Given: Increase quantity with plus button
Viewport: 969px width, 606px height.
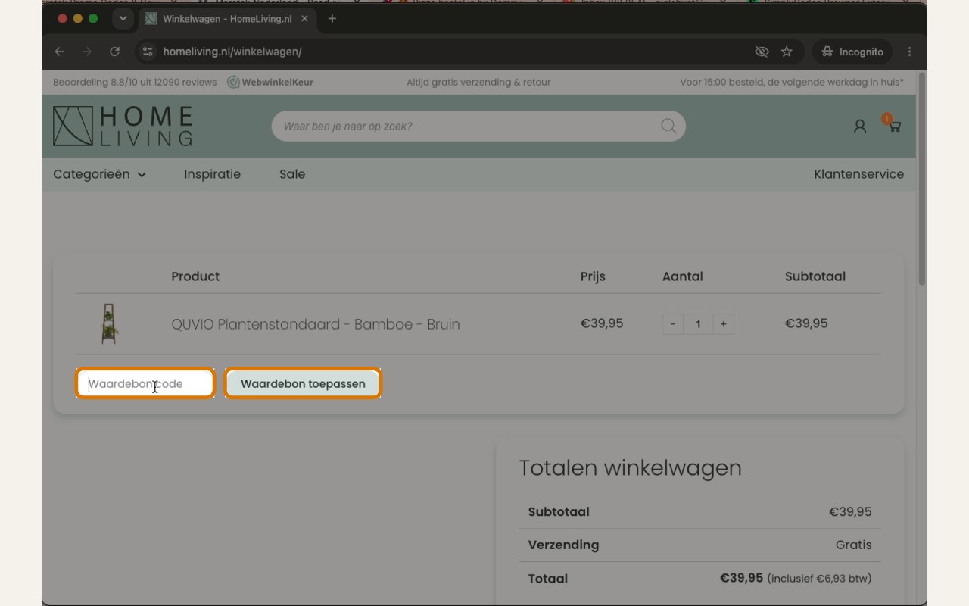Looking at the screenshot, I should click(723, 324).
